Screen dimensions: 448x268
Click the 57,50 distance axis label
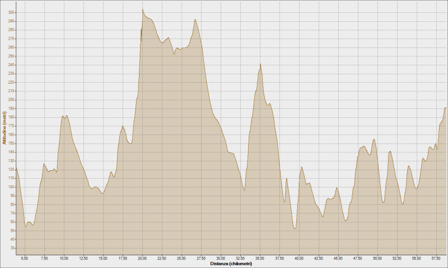click(x=436, y=259)
